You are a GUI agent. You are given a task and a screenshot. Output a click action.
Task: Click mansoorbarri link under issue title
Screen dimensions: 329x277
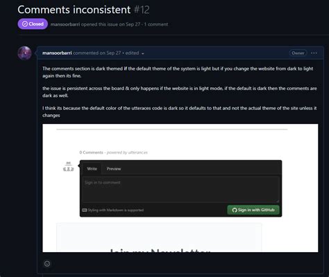65,24
